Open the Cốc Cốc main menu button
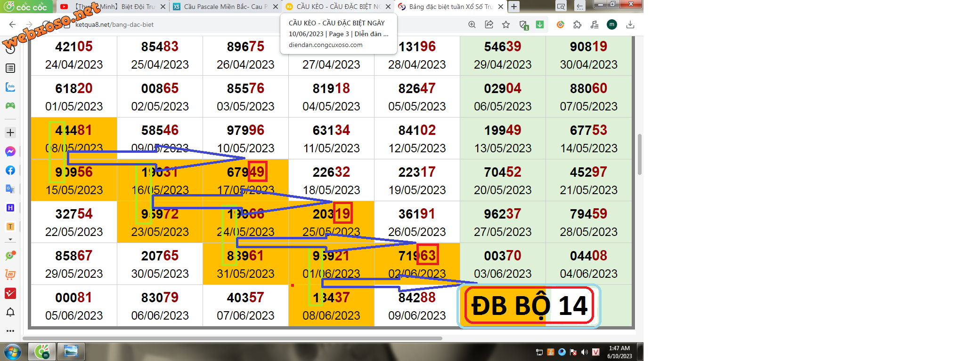Viewport: 977px width, 361px height. point(26,7)
